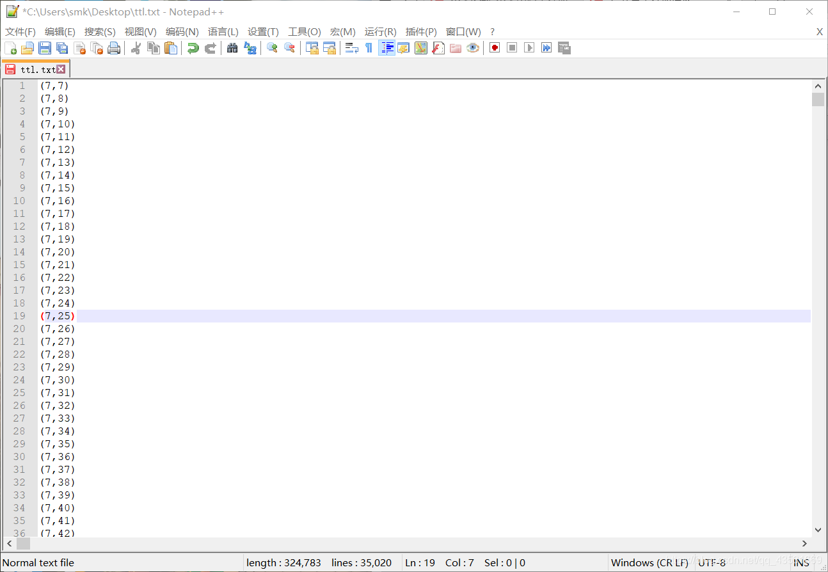This screenshot has height=572, width=828.
Task: Undo the last edit with green arrow
Action: click(x=193, y=48)
